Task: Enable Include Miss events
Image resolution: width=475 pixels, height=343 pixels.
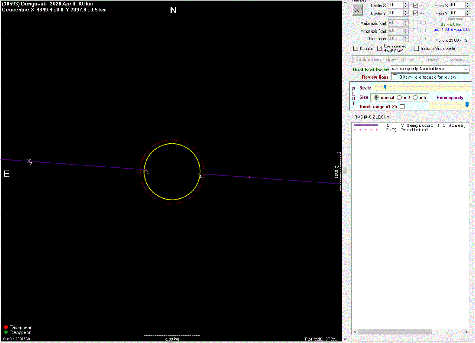Action: 416,49
